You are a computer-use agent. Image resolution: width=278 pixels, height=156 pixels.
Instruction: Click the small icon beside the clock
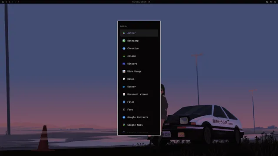[x=149, y=2]
